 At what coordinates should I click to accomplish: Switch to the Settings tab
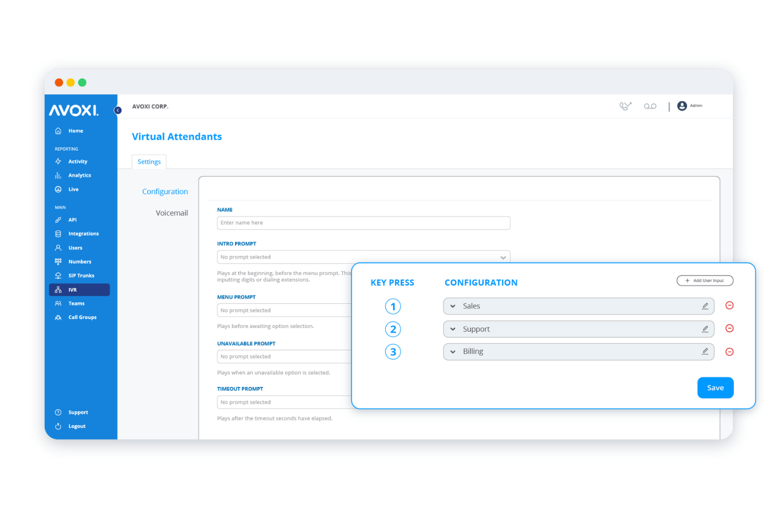[149, 162]
